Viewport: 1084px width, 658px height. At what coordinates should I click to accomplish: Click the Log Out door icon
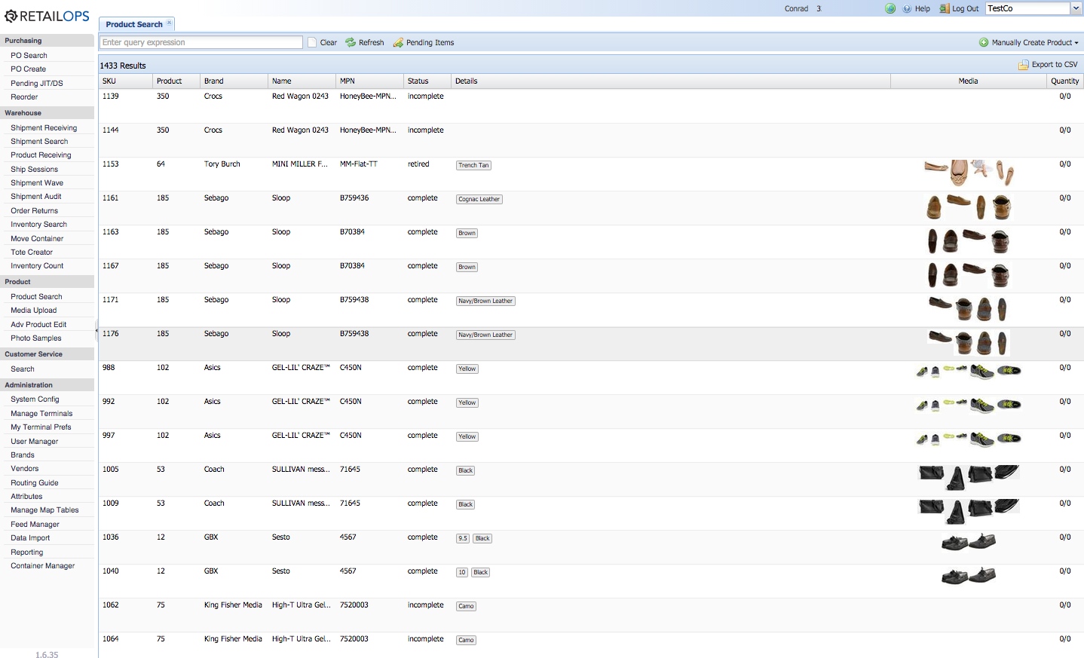[944, 9]
